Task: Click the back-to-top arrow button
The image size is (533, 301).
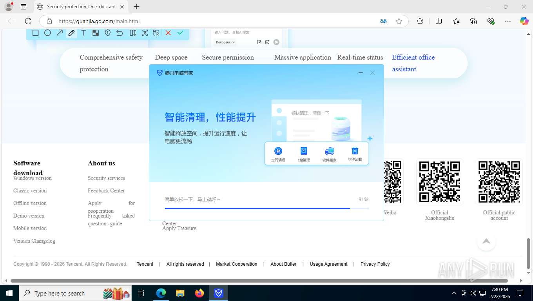Action: (x=486, y=241)
